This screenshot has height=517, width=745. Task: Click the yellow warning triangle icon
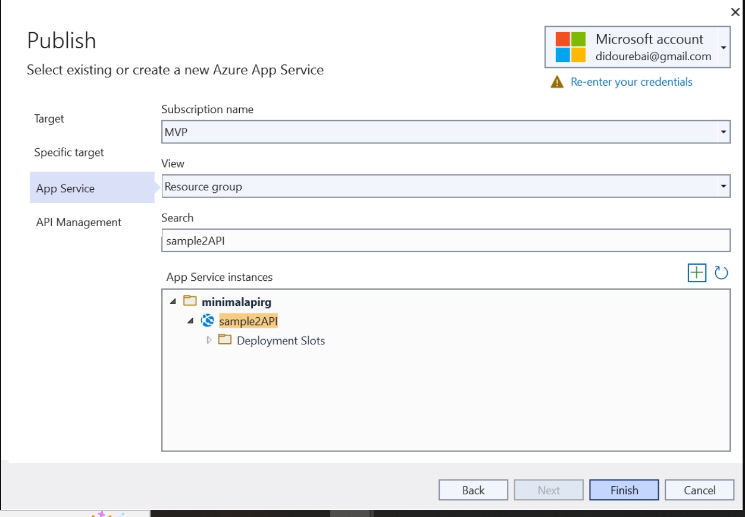(x=557, y=82)
